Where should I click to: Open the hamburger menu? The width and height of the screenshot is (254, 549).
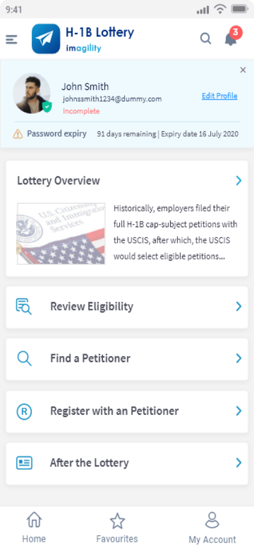pyautogui.click(x=11, y=40)
